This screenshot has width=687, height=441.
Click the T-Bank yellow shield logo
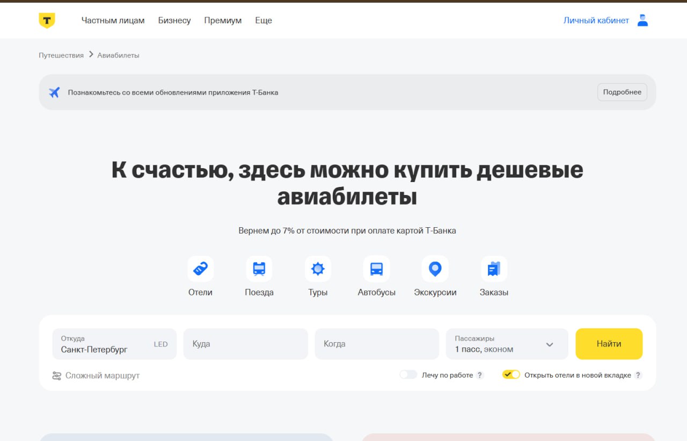[47, 20]
